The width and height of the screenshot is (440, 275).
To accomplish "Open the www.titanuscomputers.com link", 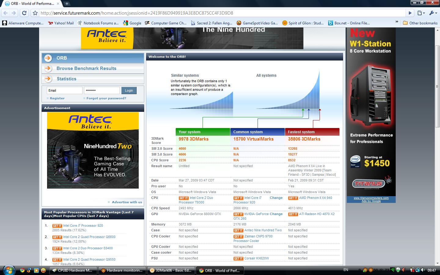I will [371, 198].
